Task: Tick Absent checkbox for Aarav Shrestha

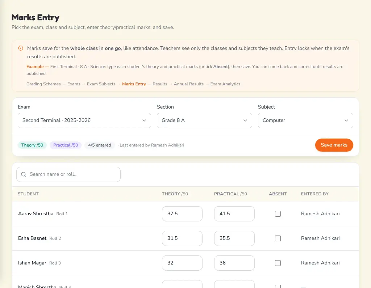Action: point(278,214)
